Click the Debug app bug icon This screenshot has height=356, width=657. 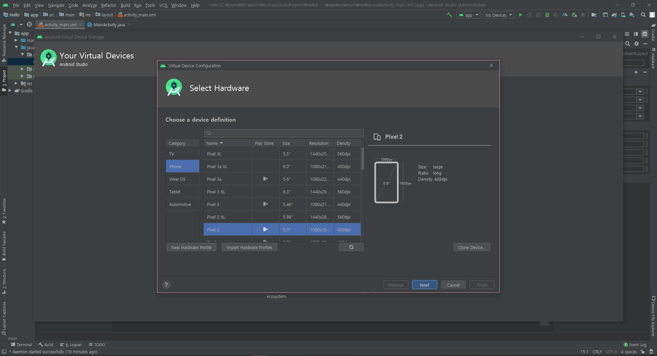[547, 15]
